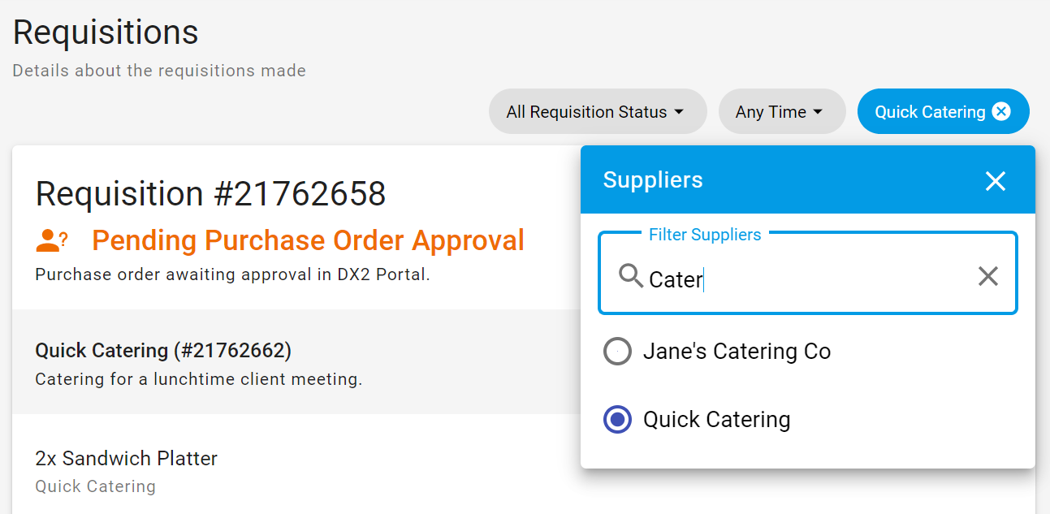The image size is (1050, 514).
Task: Clear the supplier search using the X icon
Action: click(987, 276)
